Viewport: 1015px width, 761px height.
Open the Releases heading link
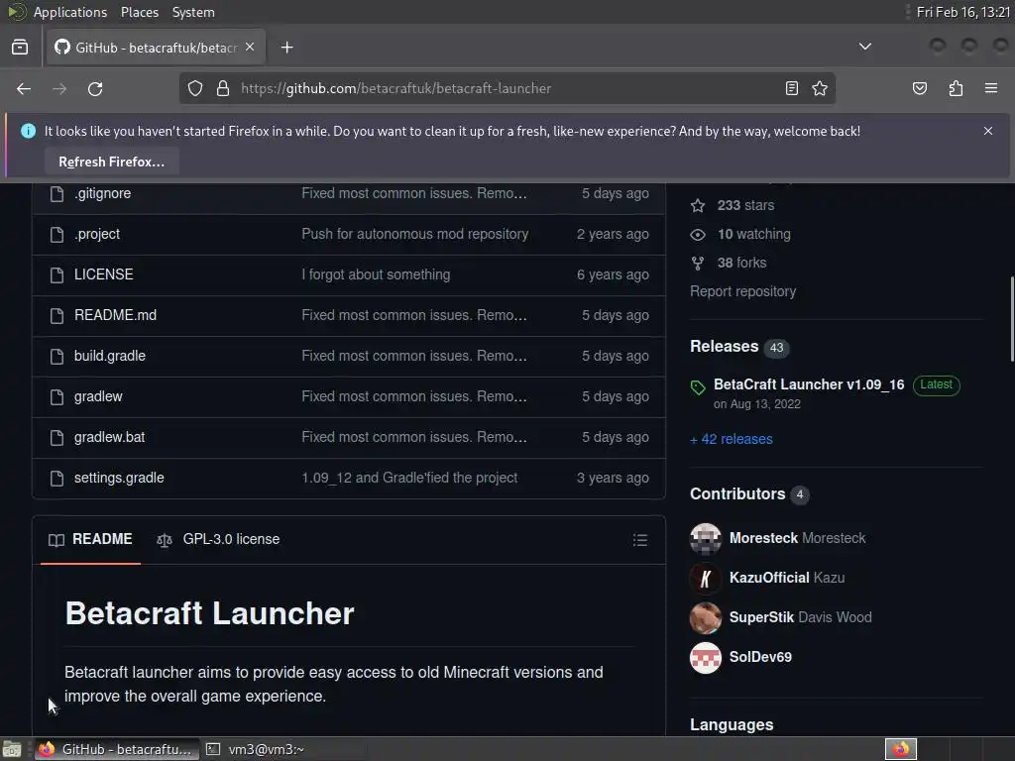724,346
